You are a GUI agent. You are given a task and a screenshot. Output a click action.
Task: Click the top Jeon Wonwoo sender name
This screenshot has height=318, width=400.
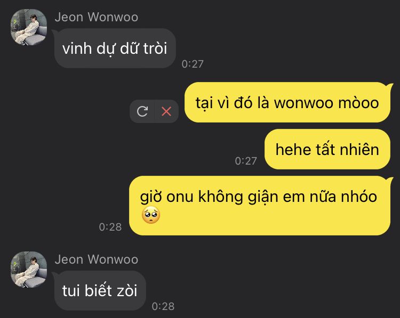point(97,17)
